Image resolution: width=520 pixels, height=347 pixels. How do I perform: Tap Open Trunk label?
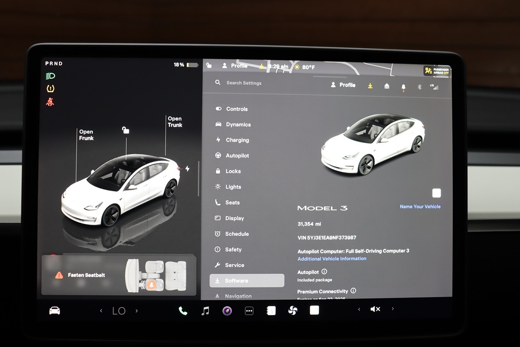tap(175, 122)
